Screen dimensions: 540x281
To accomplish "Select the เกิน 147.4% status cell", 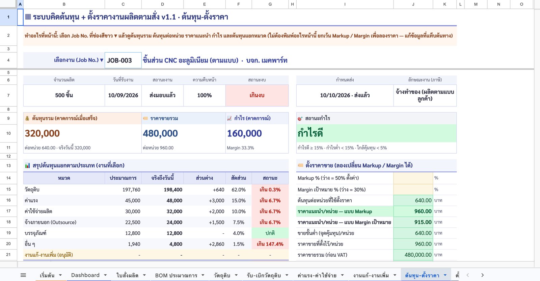I will click(270, 244).
